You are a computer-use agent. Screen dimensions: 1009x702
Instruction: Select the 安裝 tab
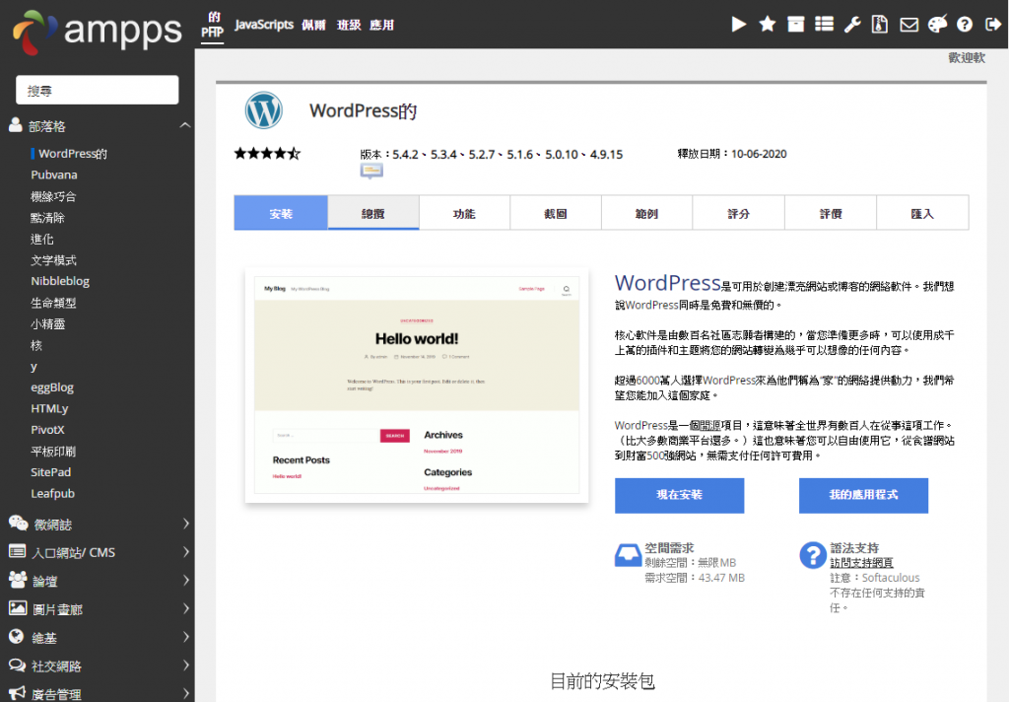281,213
